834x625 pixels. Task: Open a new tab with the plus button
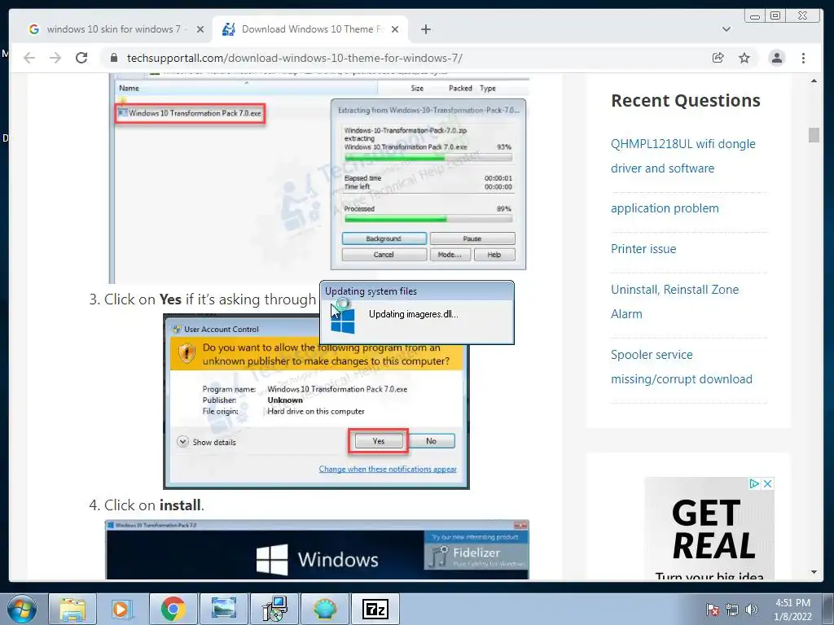tap(426, 29)
